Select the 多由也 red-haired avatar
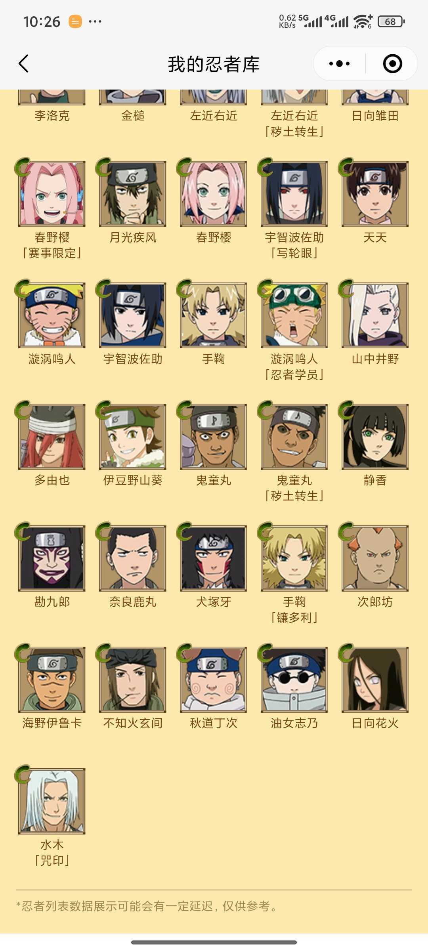The width and height of the screenshot is (428, 951). 52,437
